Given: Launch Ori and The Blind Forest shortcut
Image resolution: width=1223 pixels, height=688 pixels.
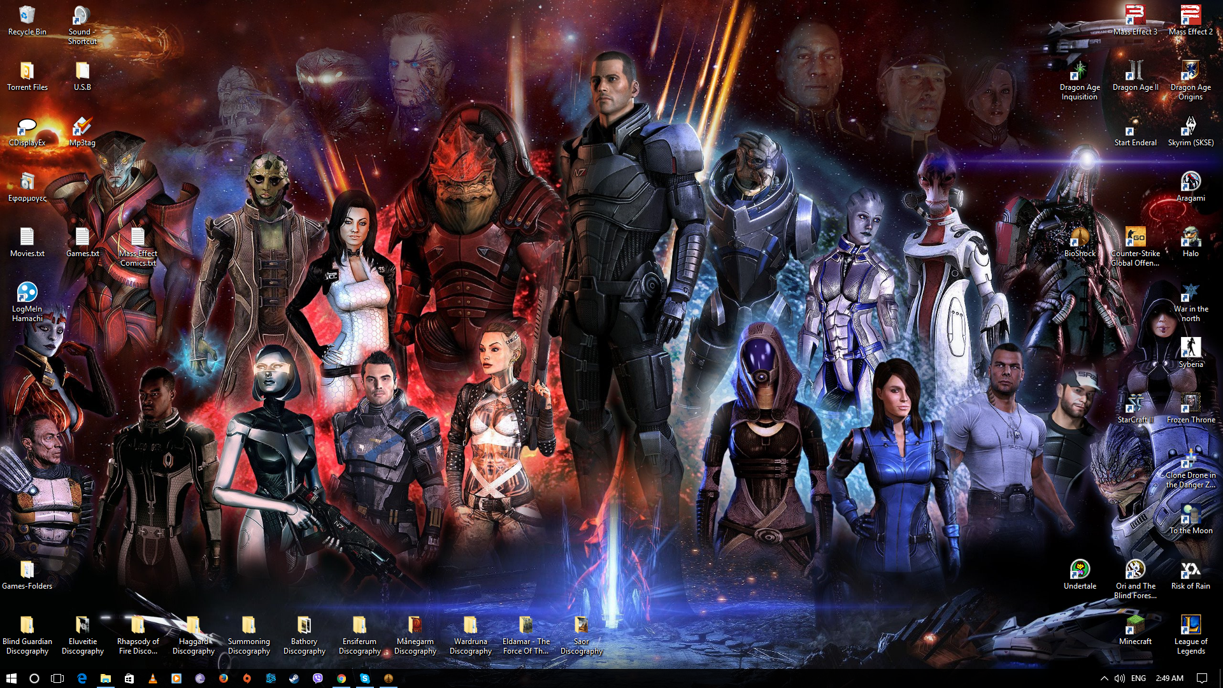Looking at the screenshot, I should coord(1135,580).
